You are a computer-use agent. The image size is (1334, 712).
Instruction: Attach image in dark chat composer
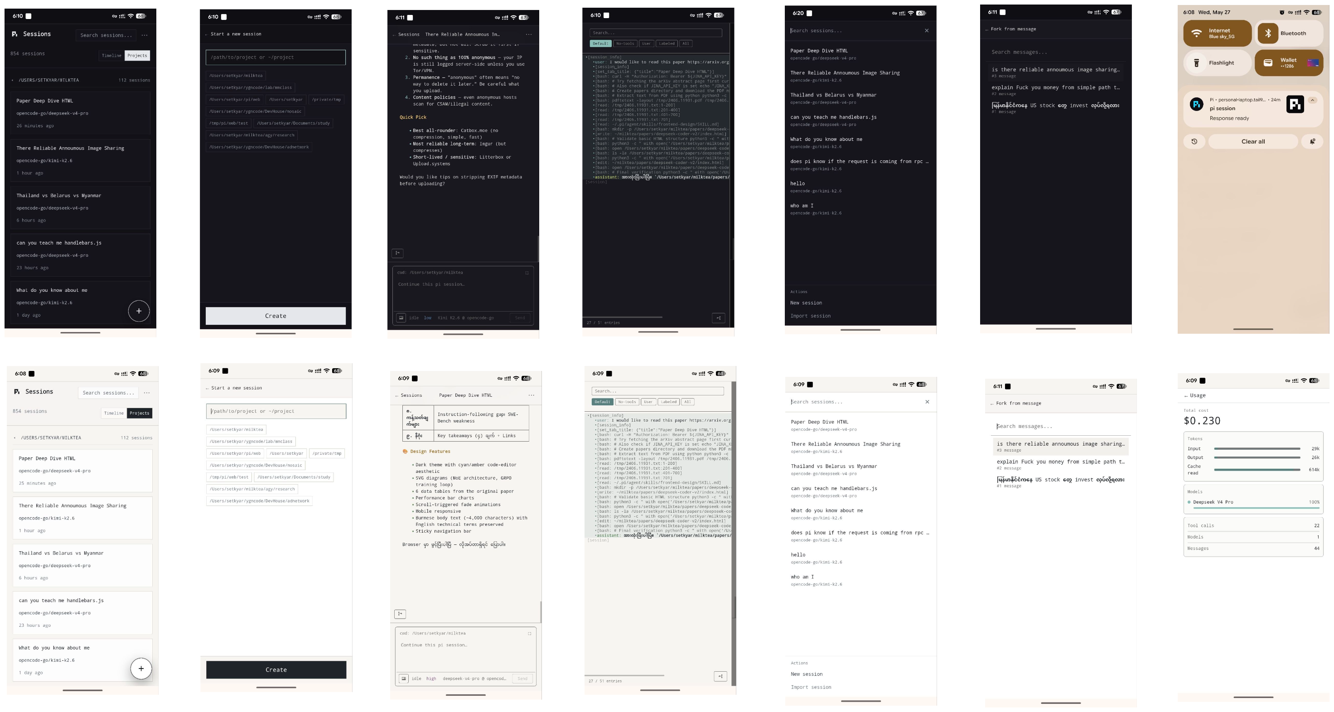click(401, 318)
